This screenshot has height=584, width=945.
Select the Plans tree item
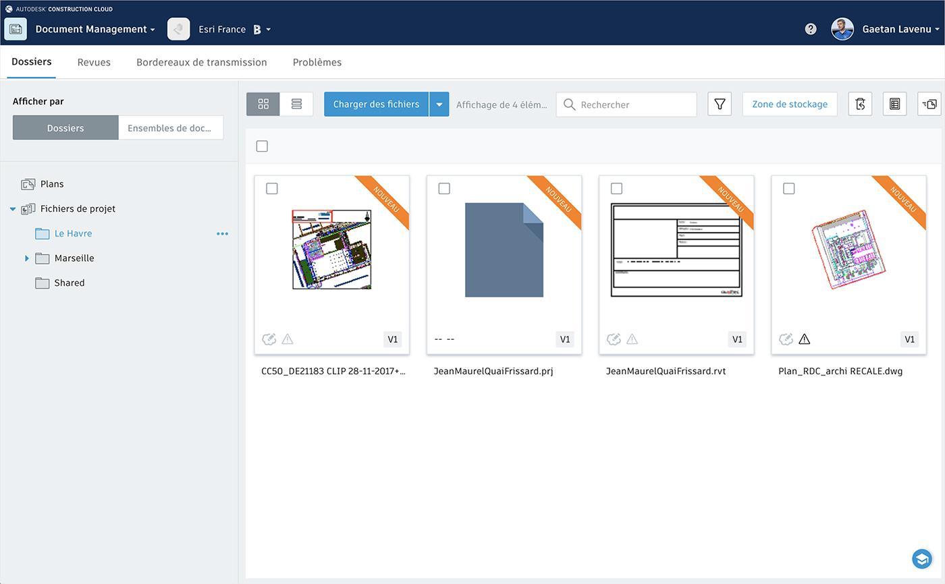(x=52, y=184)
